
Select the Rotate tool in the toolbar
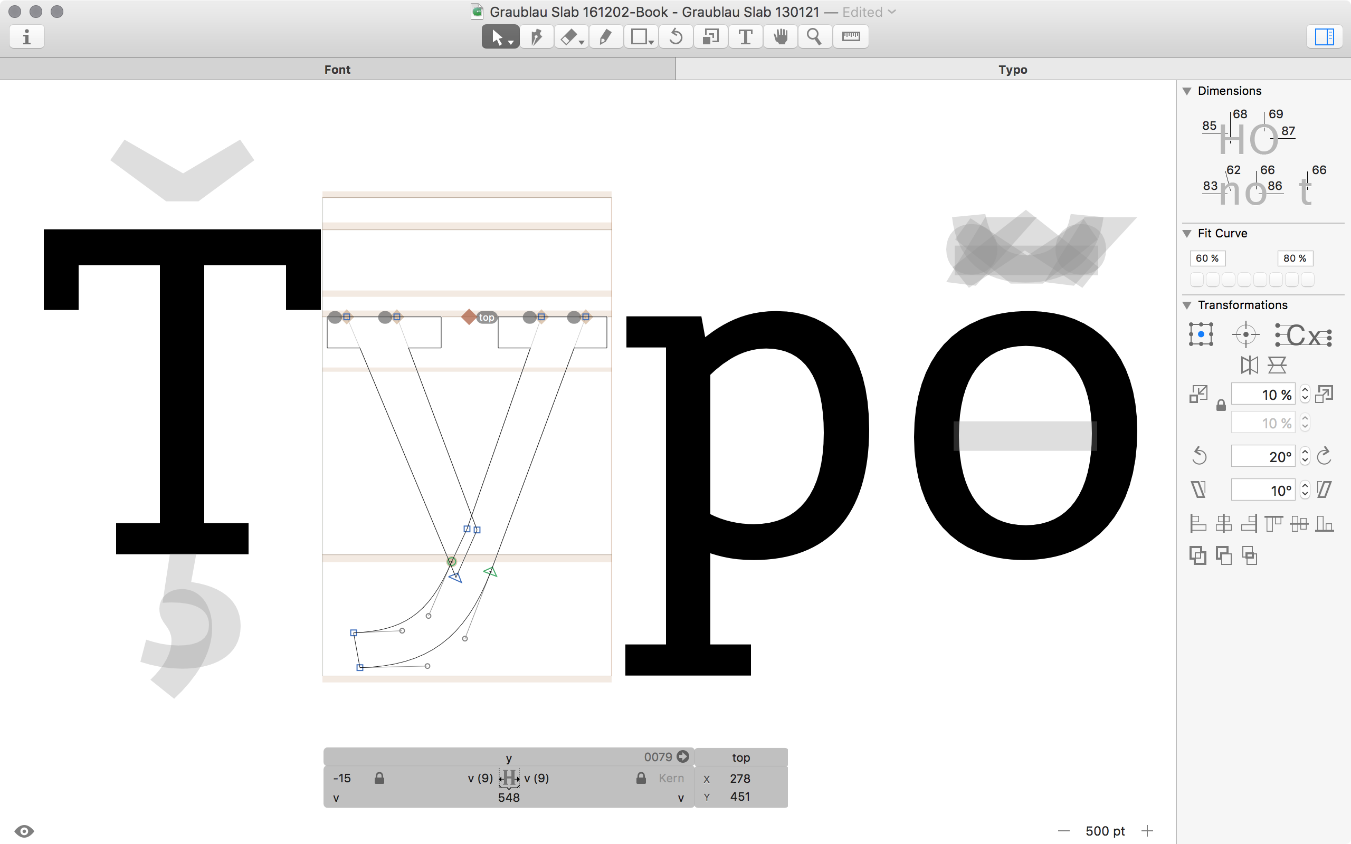[x=675, y=37]
